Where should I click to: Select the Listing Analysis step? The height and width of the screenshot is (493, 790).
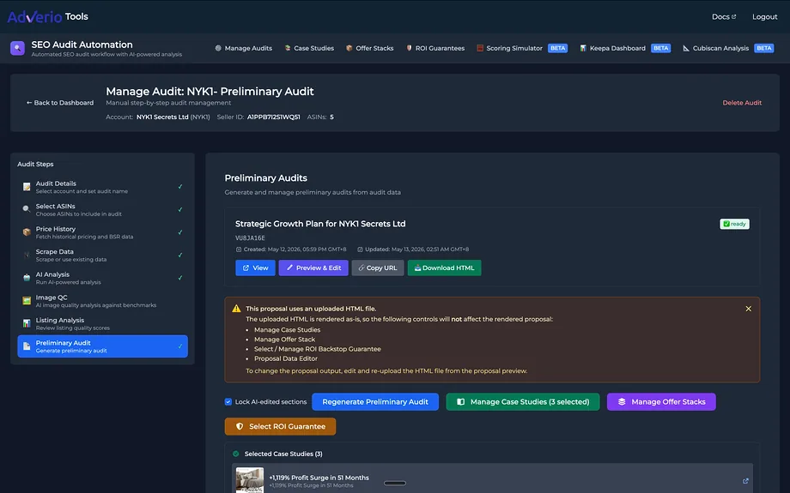[x=102, y=323]
